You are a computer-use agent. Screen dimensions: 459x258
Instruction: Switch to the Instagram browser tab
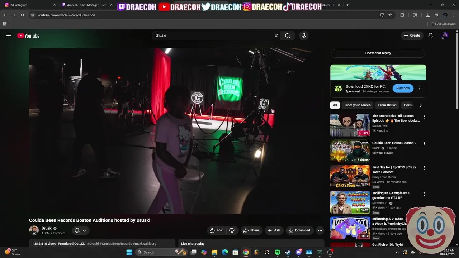tap(30, 5)
